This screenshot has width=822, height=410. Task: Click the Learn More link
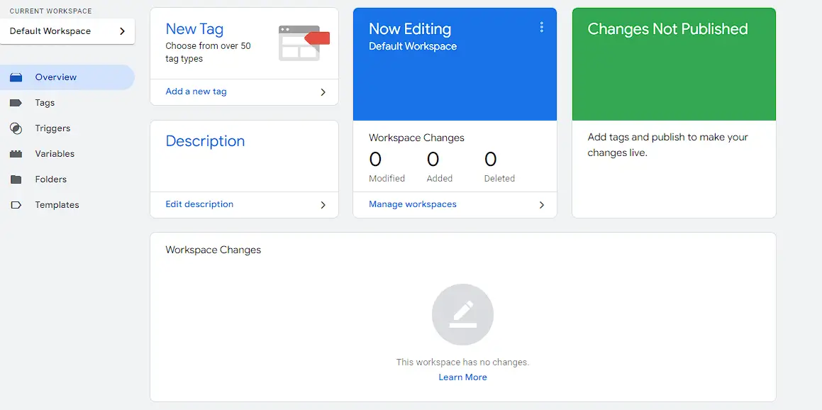click(x=462, y=377)
